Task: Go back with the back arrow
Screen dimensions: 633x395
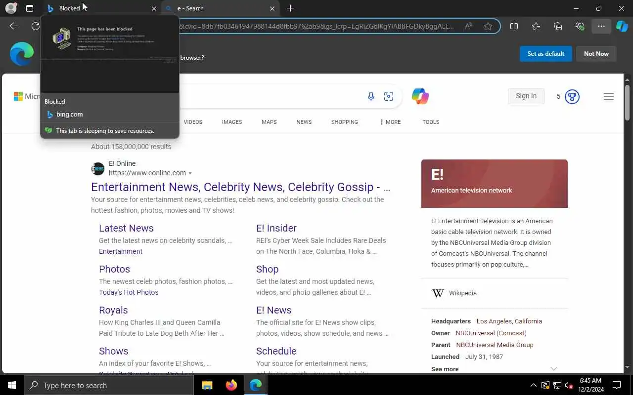Action: click(x=14, y=26)
